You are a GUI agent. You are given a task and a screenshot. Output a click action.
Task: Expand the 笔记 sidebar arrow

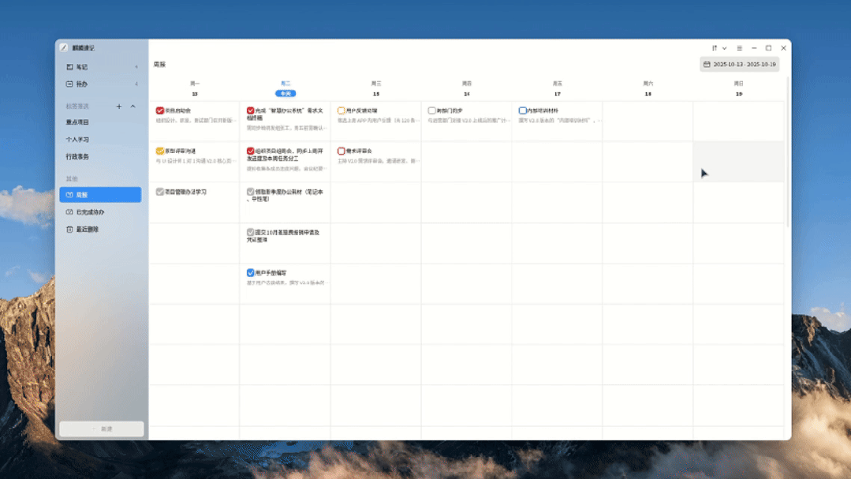pos(136,67)
